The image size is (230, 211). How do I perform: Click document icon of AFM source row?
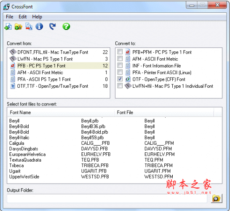pos(13,72)
